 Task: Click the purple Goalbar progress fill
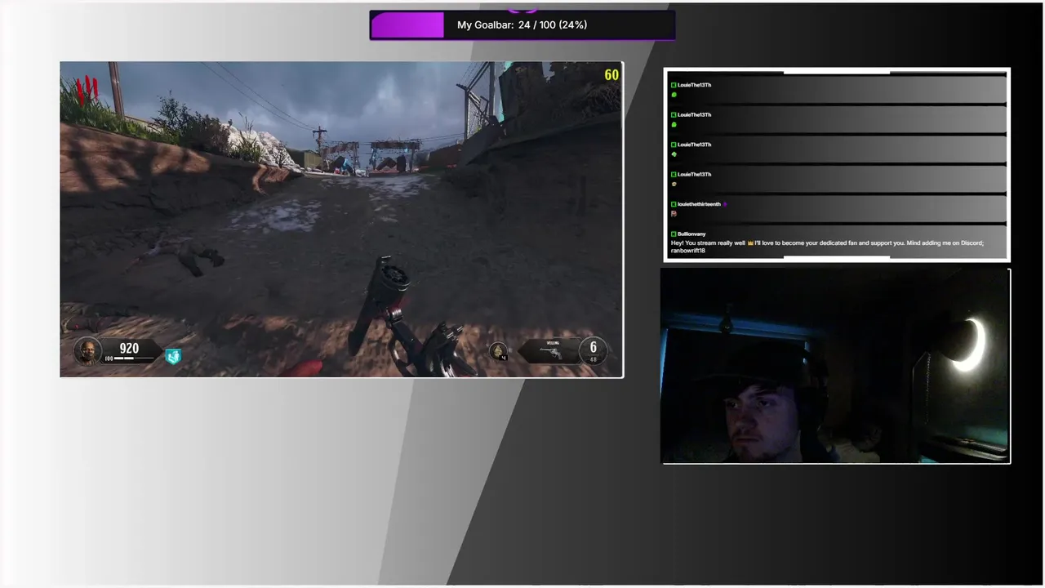click(407, 25)
